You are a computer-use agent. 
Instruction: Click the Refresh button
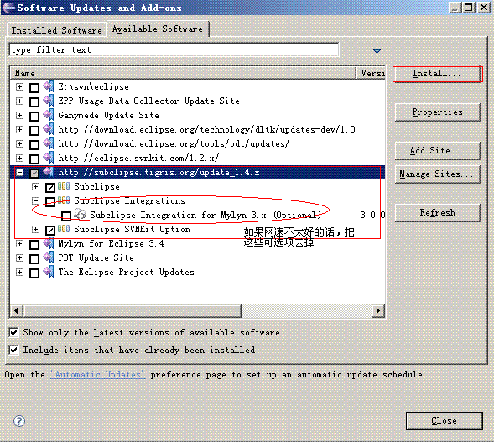coord(437,213)
